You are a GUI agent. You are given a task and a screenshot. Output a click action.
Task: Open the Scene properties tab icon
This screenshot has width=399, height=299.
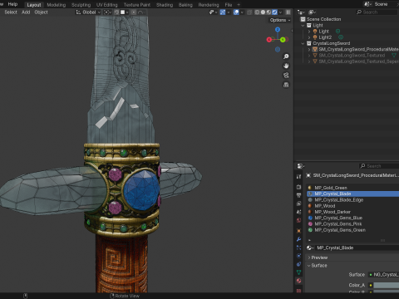coord(298,212)
